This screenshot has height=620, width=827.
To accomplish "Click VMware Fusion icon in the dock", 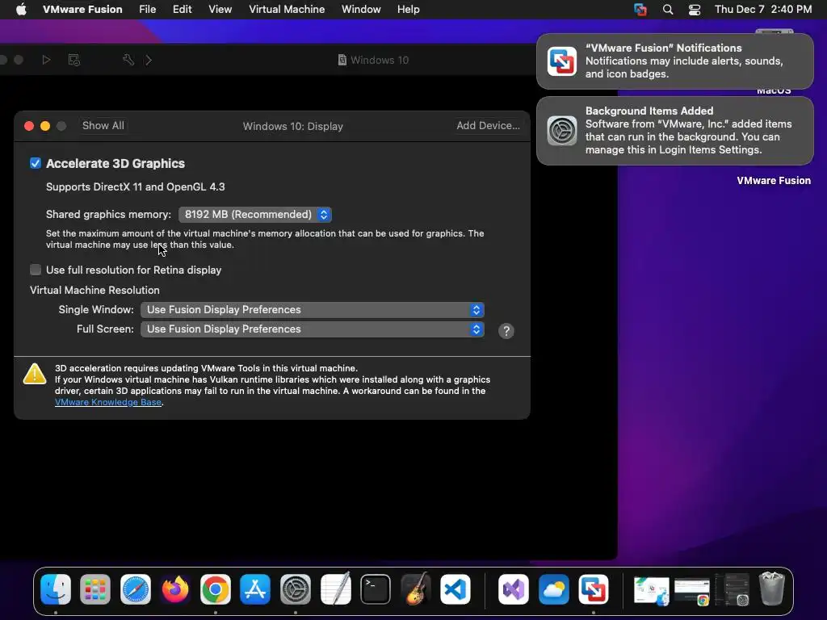I will tap(594, 589).
